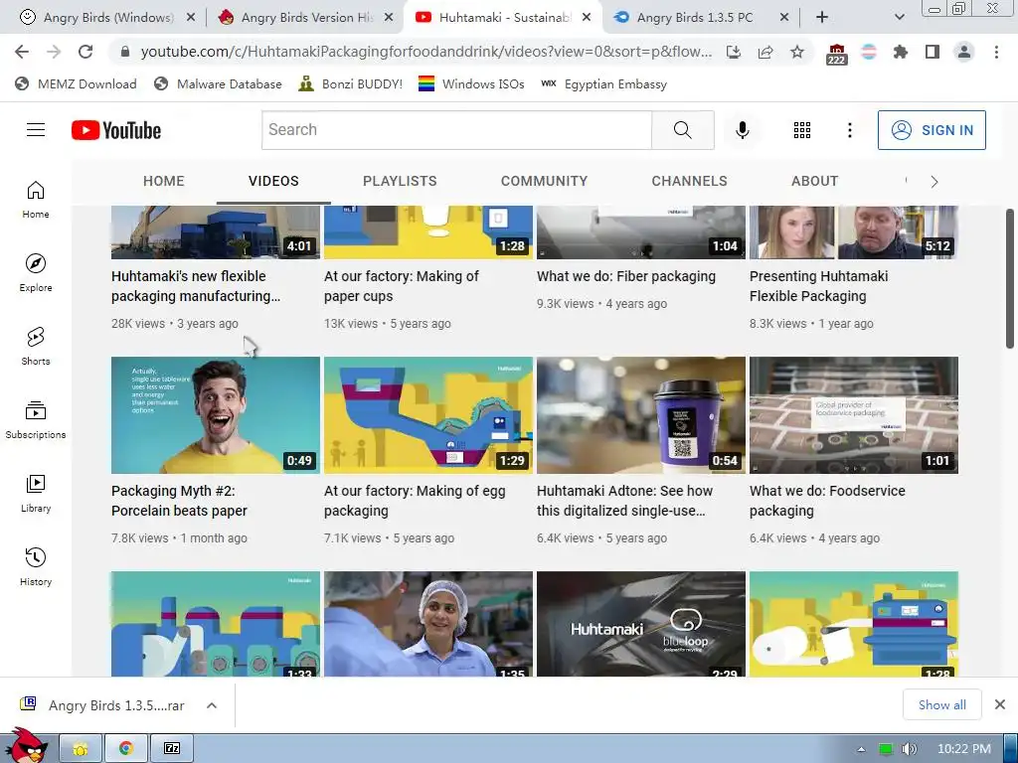The height and width of the screenshot is (763, 1018).
Task: Open History in the sidebar
Action: click(36, 567)
